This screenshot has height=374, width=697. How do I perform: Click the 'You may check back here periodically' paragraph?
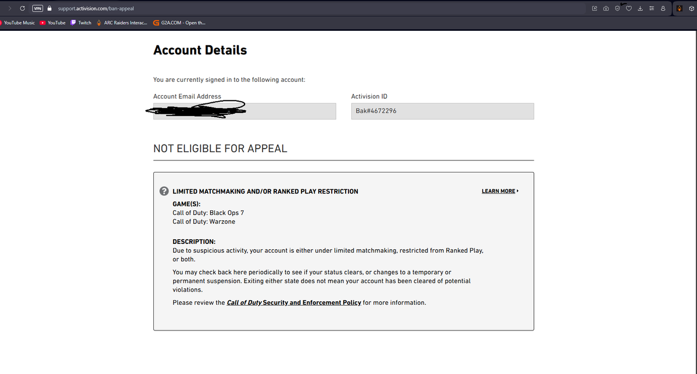pyautogui.click(x=321, y=280)
